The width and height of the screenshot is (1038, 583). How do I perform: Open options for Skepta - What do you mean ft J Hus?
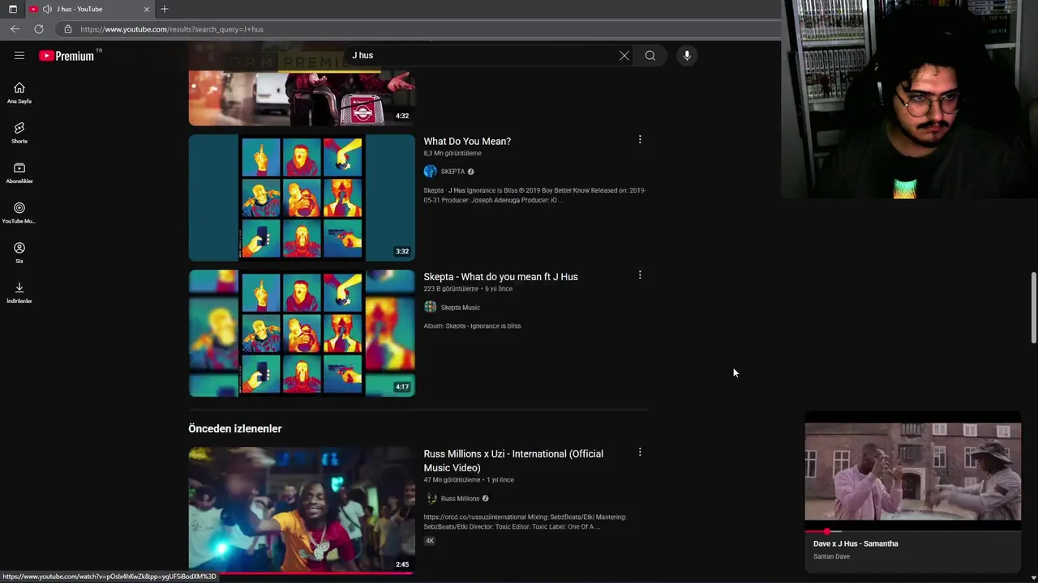click(x=640, y=274)
